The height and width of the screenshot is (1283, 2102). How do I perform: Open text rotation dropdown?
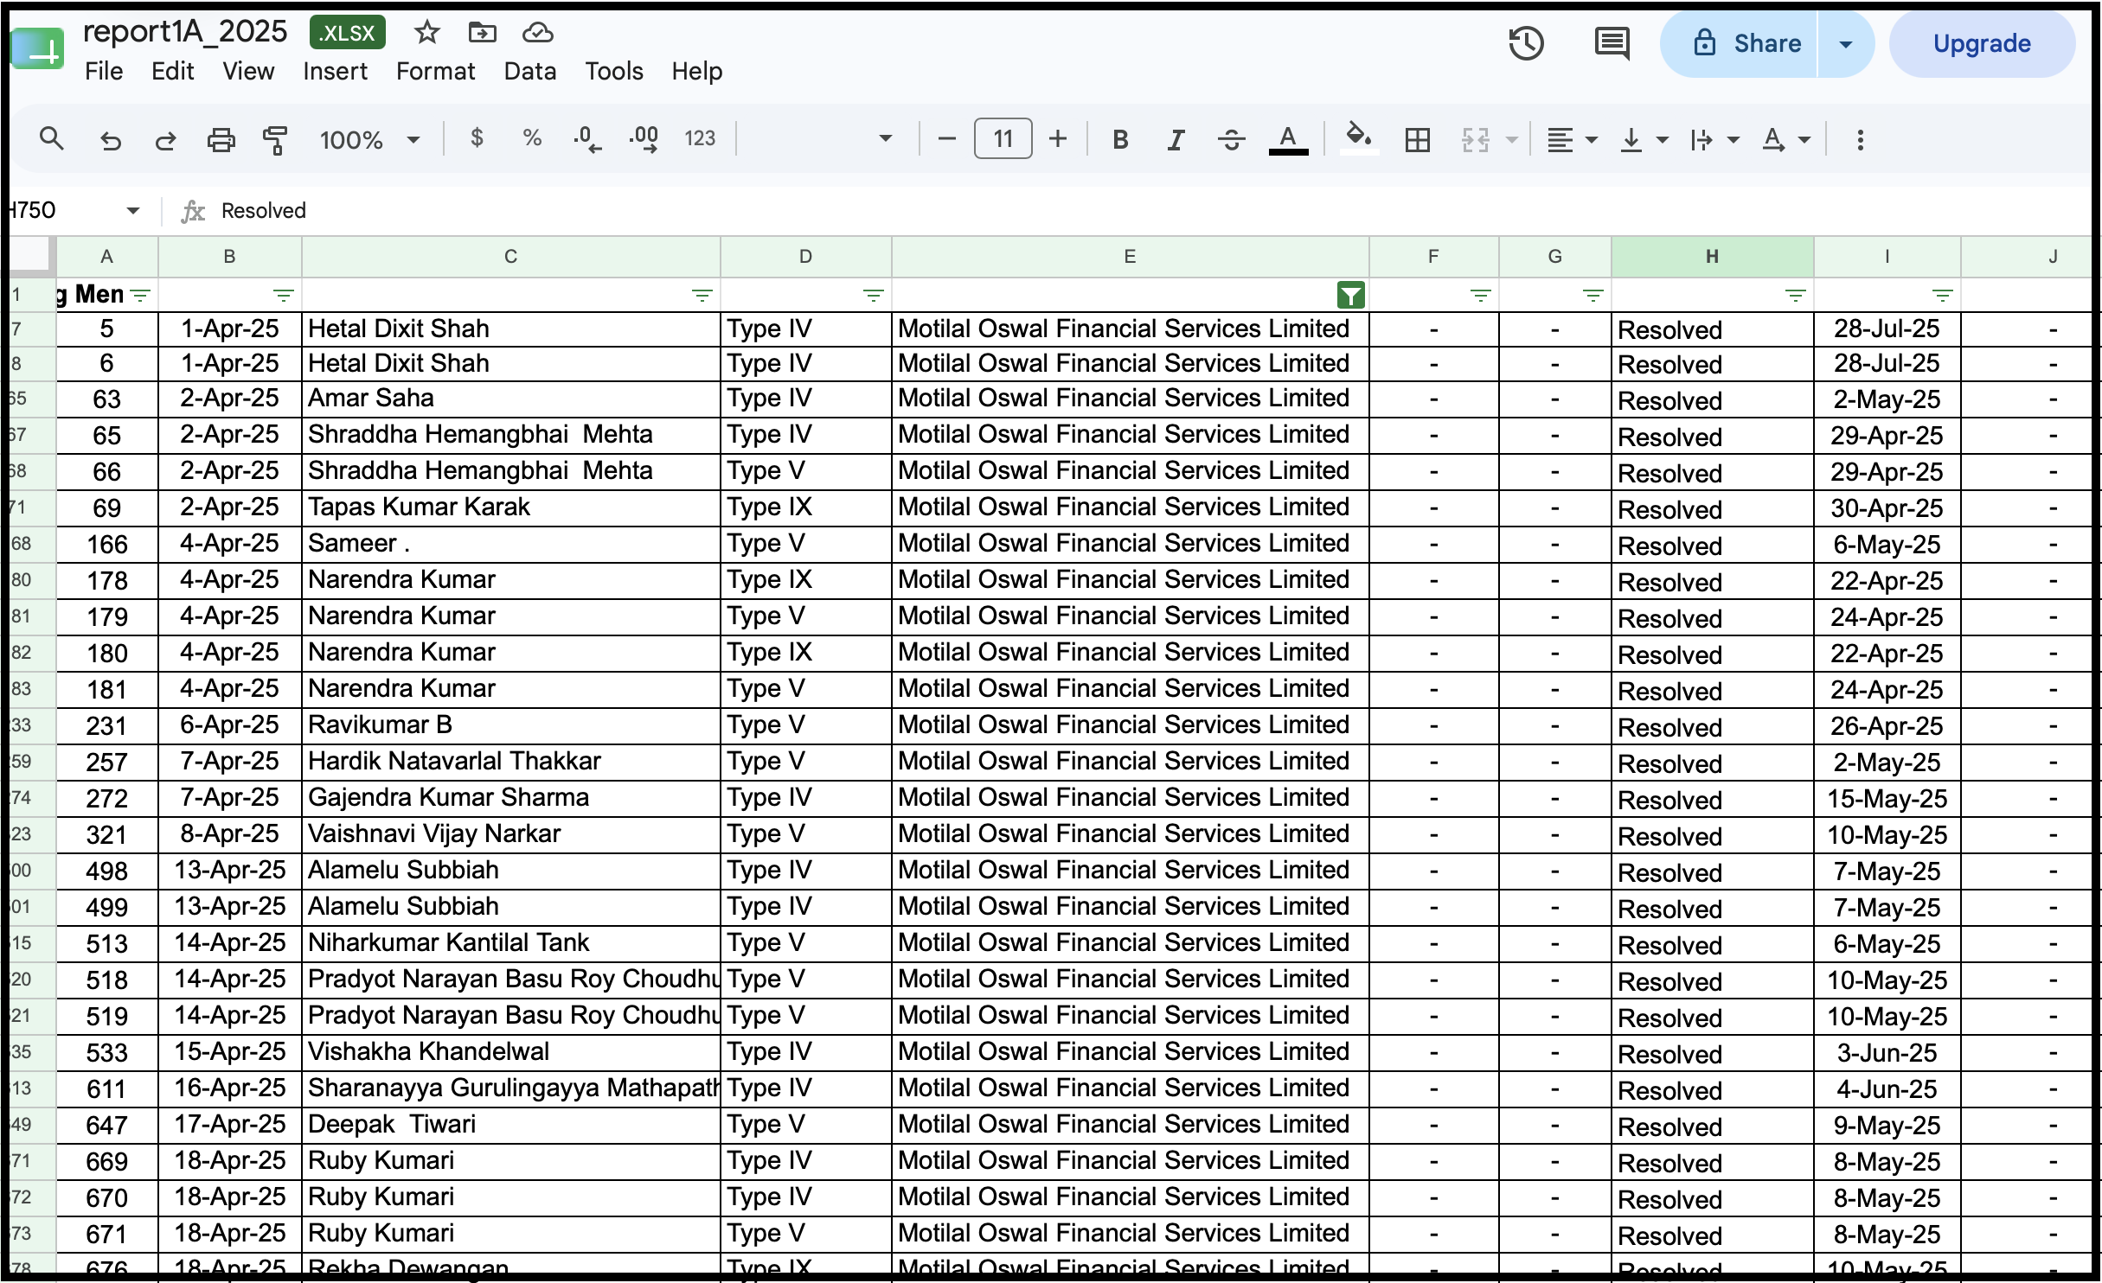point(1786,139)
